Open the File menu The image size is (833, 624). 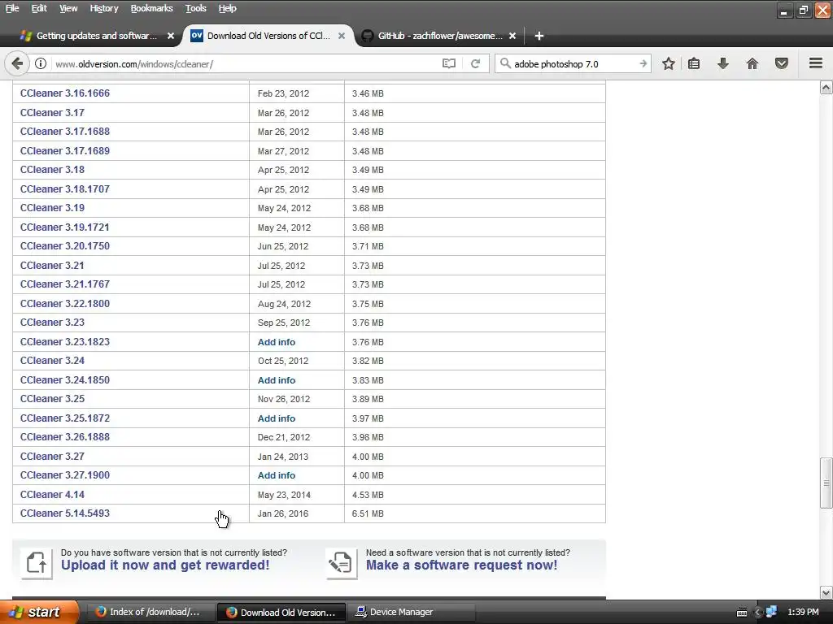coord(12,8)
